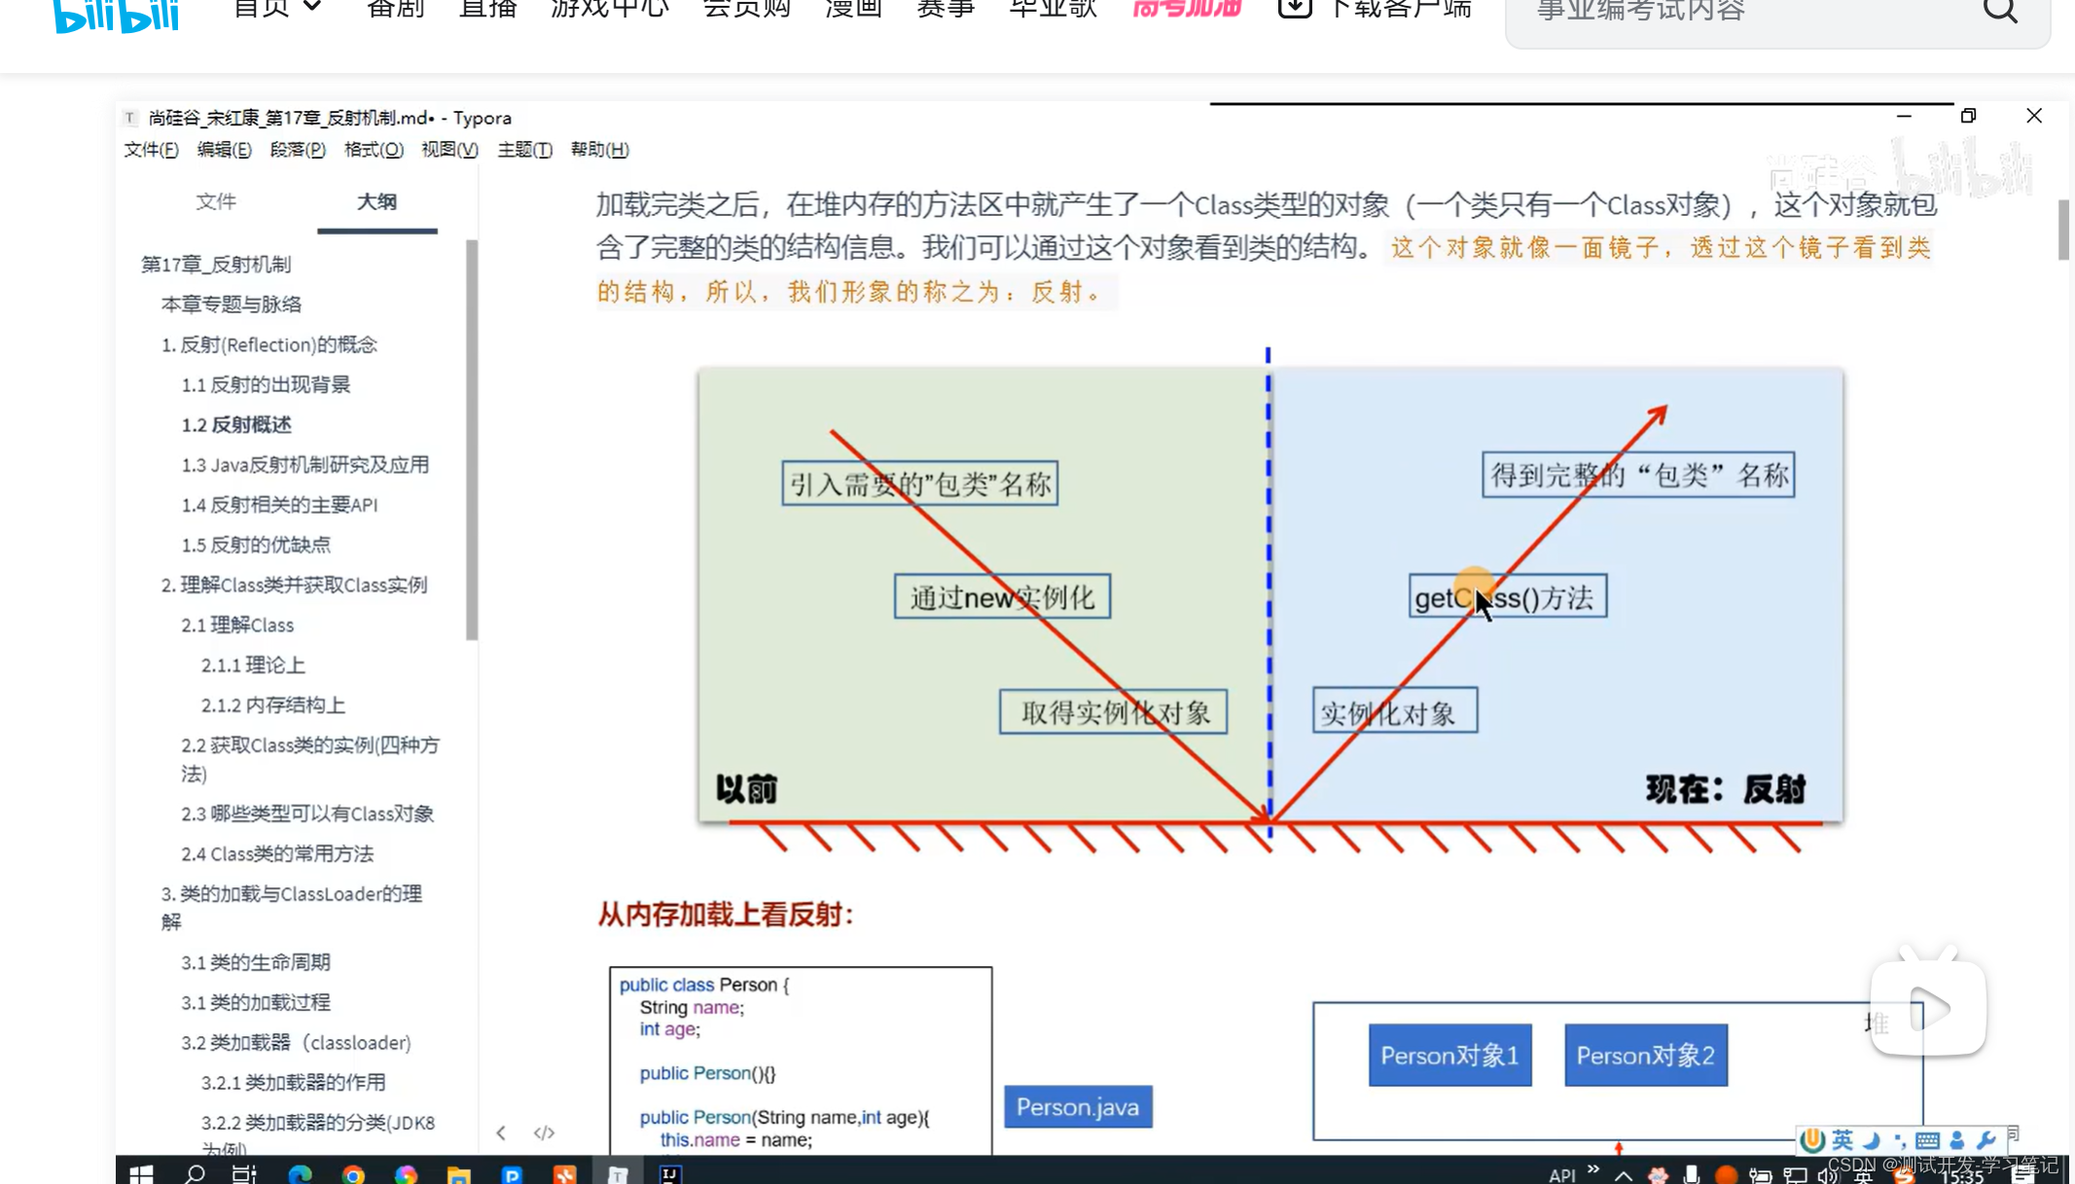Click the IME punctuation toggle icon

[x=1899, y=1140]
